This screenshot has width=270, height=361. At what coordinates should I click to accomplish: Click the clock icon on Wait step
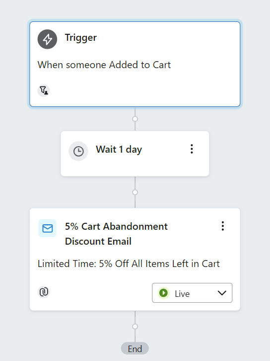[78, 151]
